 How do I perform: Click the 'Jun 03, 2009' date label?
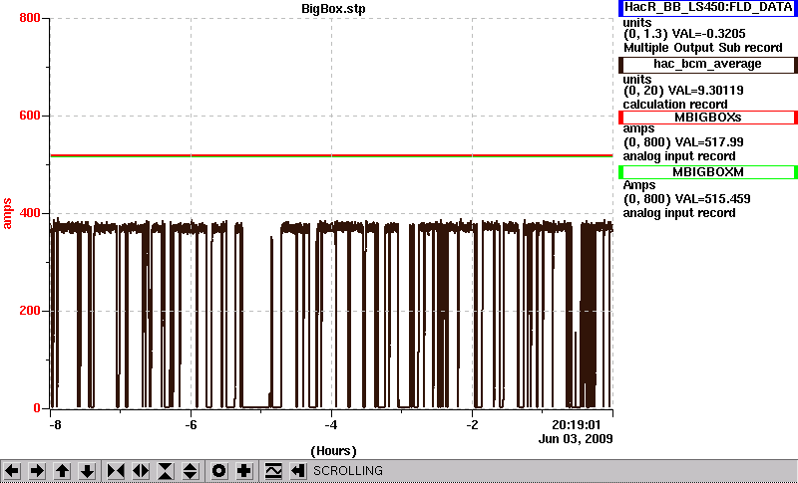[576, 439]
